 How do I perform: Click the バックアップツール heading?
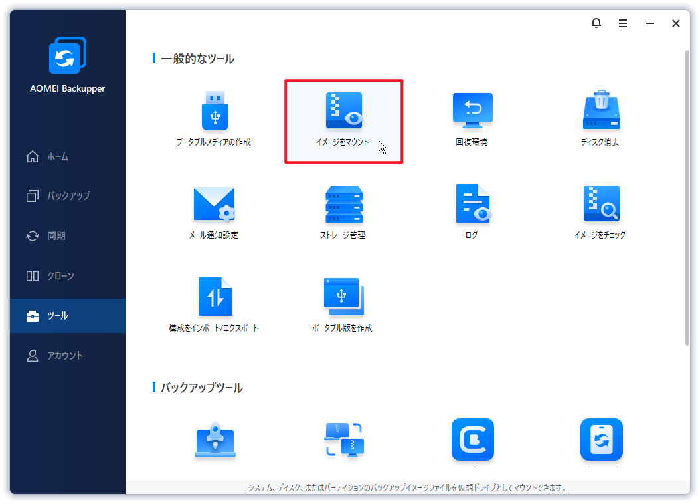[x=202, y=388]
